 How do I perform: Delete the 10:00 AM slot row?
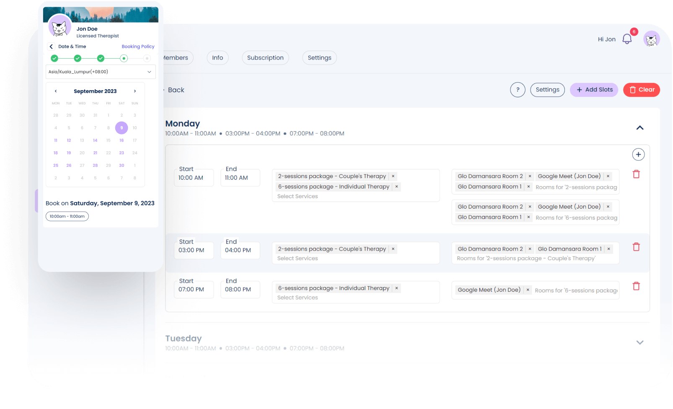point(636,174)
